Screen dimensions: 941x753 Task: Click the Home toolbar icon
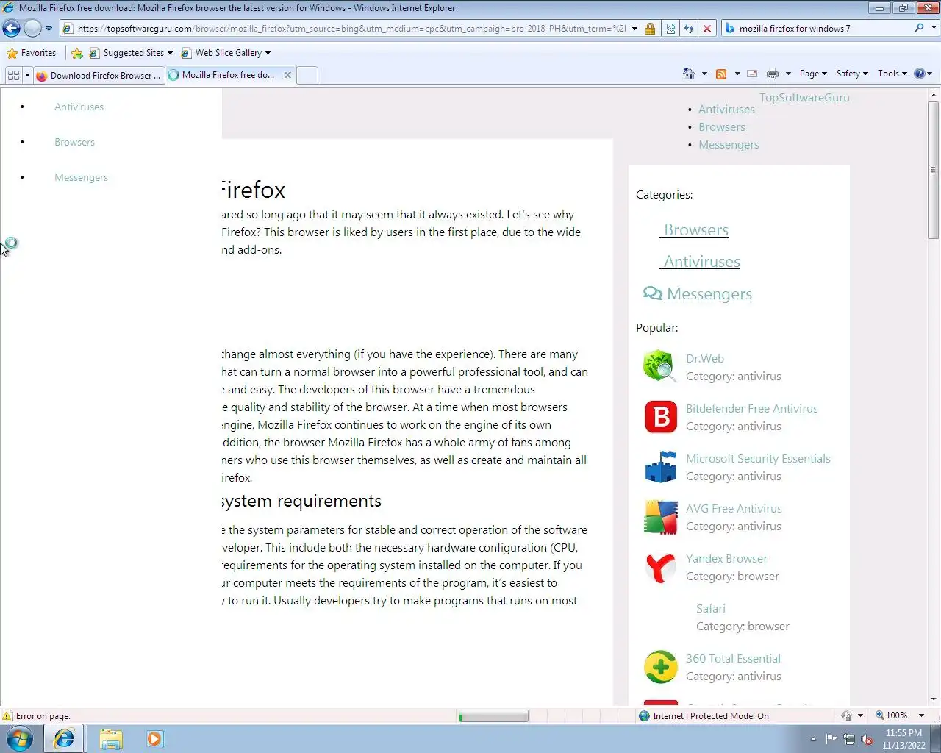tap(688, 74)
